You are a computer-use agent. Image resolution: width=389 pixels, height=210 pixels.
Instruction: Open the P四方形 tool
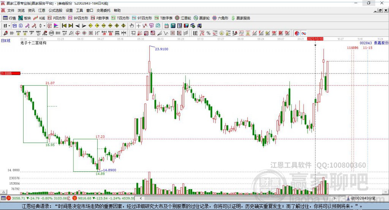(x=57, y=18)
